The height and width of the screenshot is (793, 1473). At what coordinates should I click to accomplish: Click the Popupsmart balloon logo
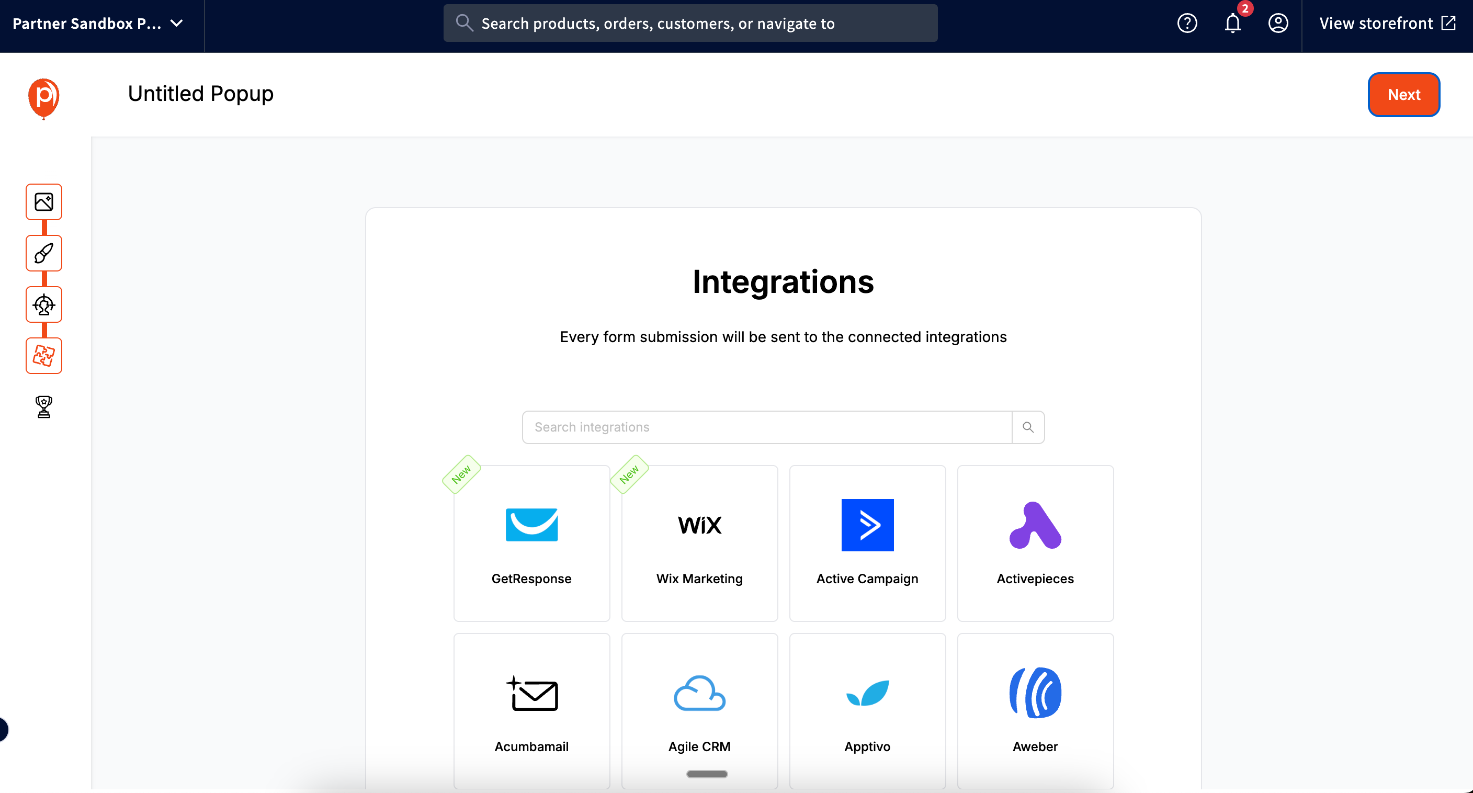coord(44,98)
